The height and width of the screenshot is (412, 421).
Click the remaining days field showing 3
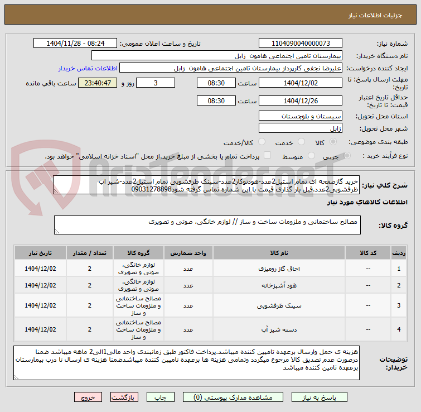pos(156,83)
